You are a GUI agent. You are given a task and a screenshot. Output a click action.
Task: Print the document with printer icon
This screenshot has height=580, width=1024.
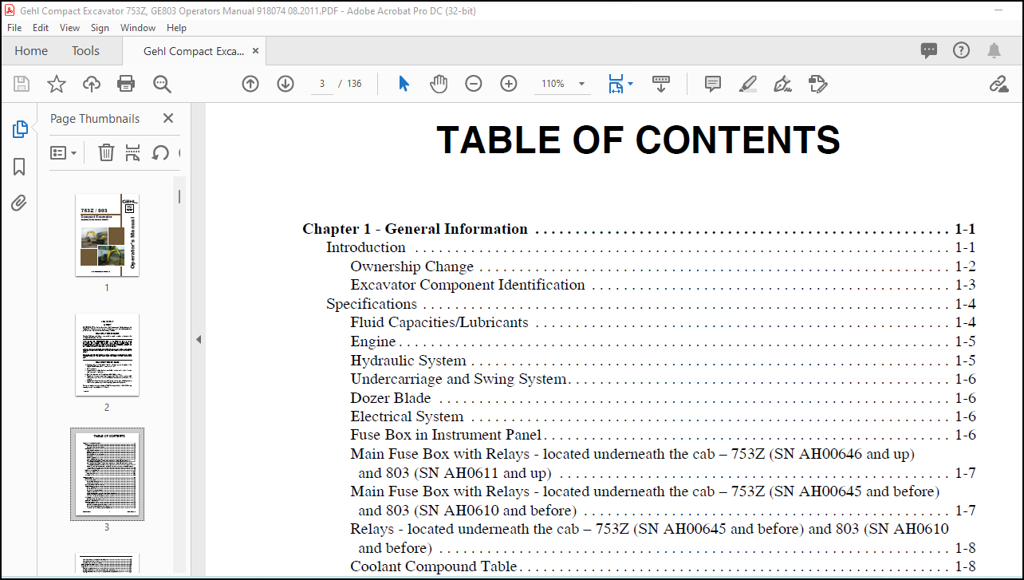click(126, 84)
